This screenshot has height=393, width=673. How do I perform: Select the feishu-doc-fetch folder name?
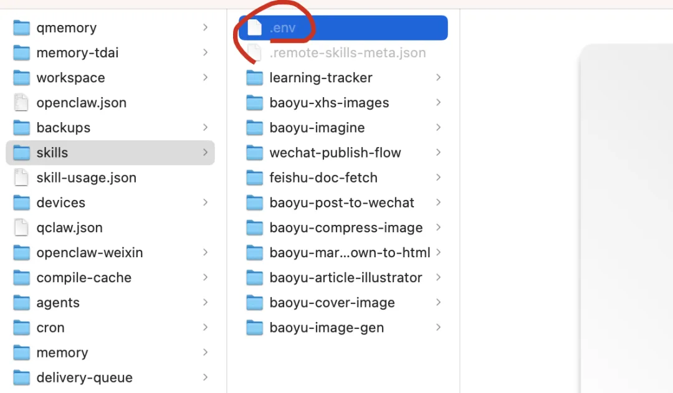pyautogui.click(x=323, y=178)
